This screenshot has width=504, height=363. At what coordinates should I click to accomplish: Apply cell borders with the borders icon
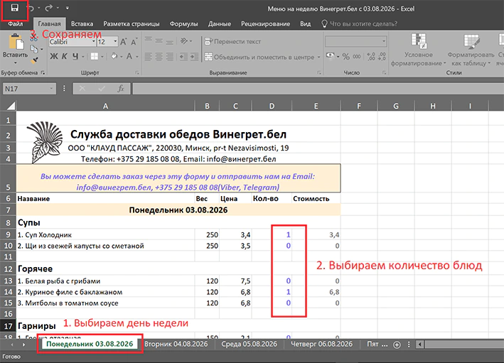[x=95, y=57]
